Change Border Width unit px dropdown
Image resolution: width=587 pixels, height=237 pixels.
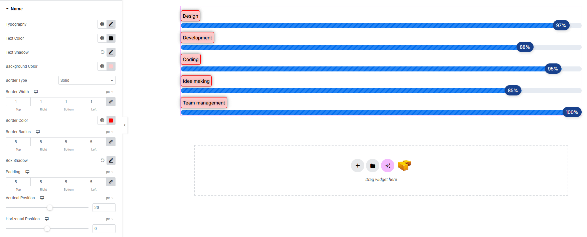tap(110, 92)
